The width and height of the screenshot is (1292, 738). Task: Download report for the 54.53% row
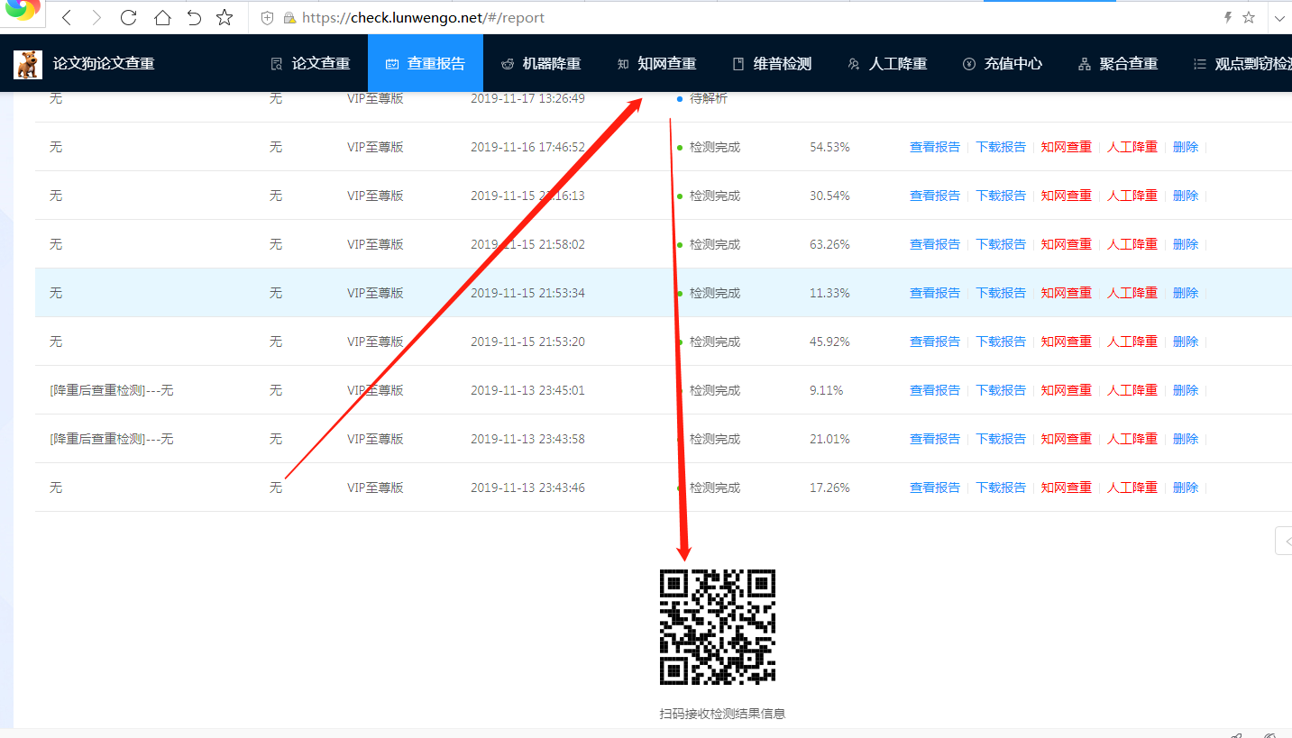(x=1001, y=147)
